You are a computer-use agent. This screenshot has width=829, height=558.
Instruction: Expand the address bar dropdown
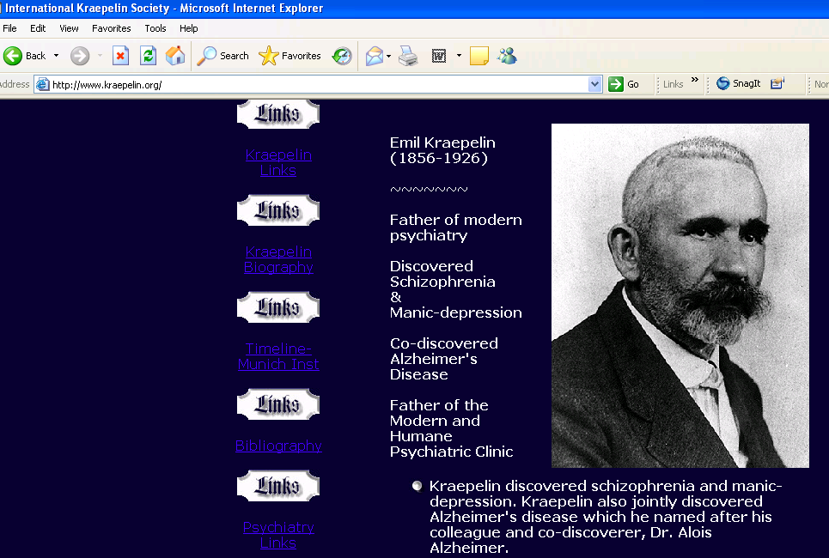tap(594, 84)
